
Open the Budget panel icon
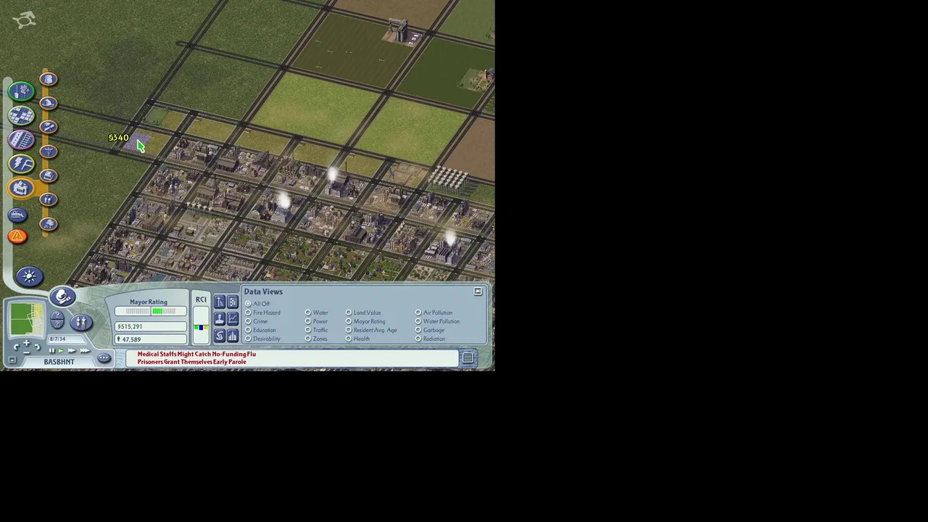(x=220, y=335)
